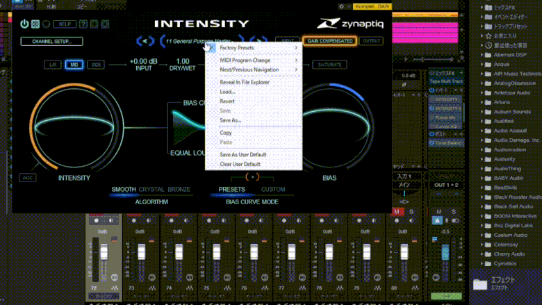542x305 pixels.
Task: Click the phase invert icon below 0.0 dB
Action: point(404,85)
